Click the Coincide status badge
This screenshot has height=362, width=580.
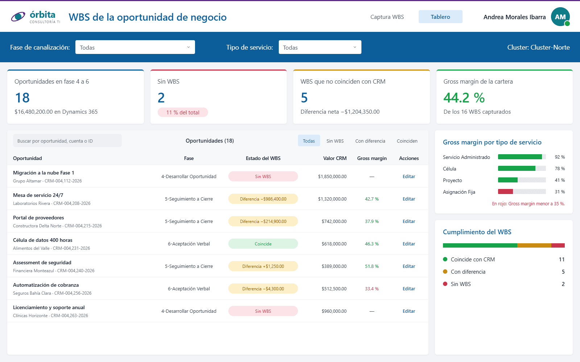click(x=263, y=244)
